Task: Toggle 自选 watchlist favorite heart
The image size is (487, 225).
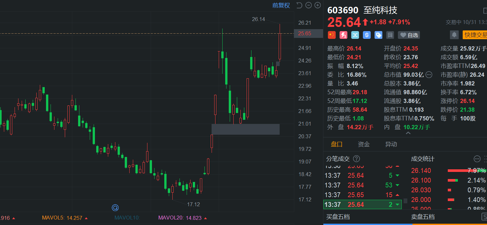Action: [x=408, y=35]
